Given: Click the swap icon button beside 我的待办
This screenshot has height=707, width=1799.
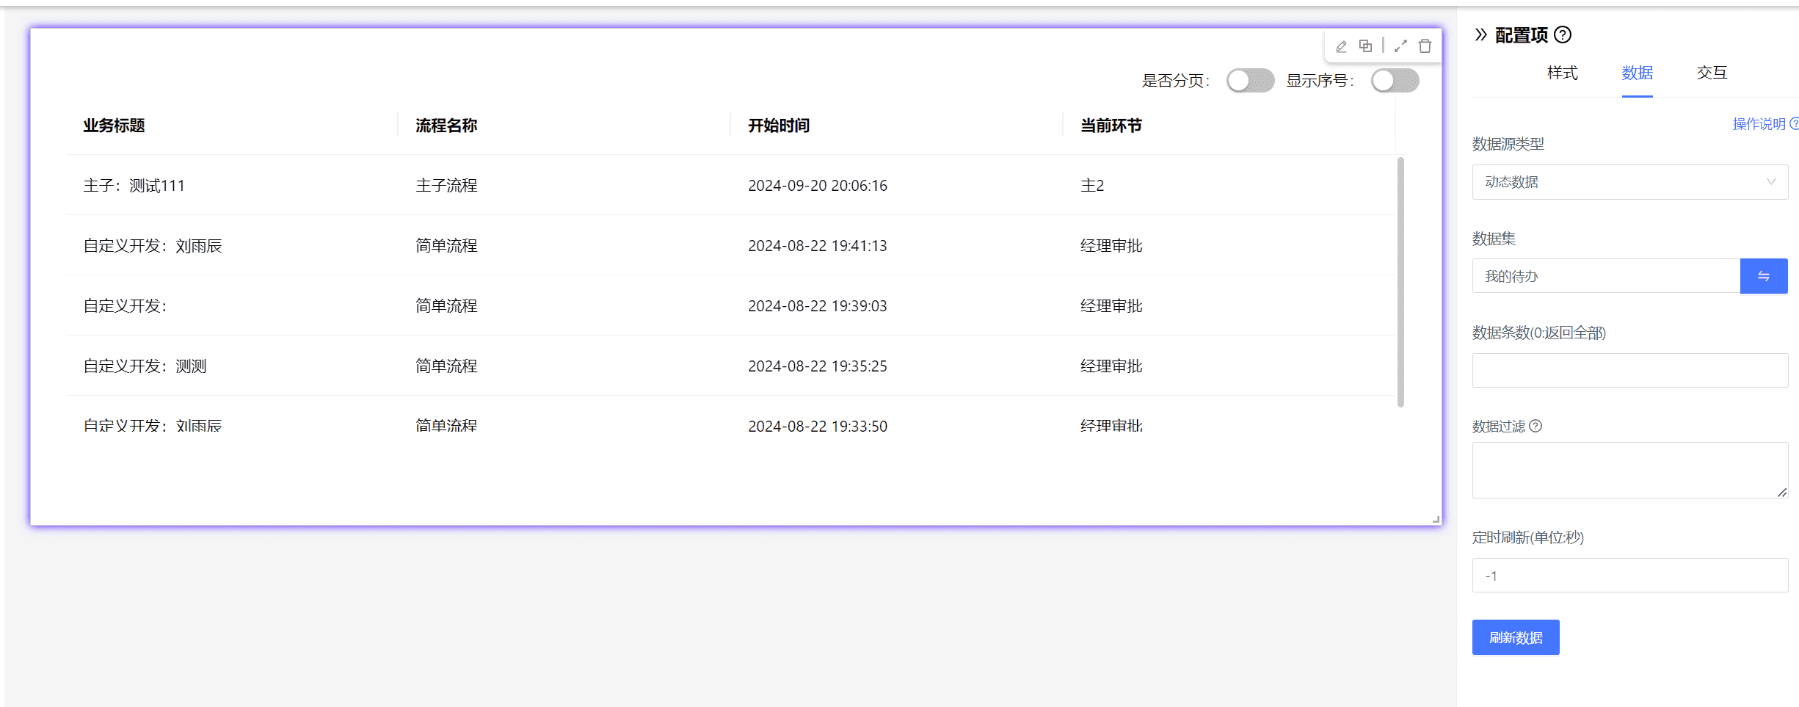Looking at the screenshot, I should point(1763,276).
